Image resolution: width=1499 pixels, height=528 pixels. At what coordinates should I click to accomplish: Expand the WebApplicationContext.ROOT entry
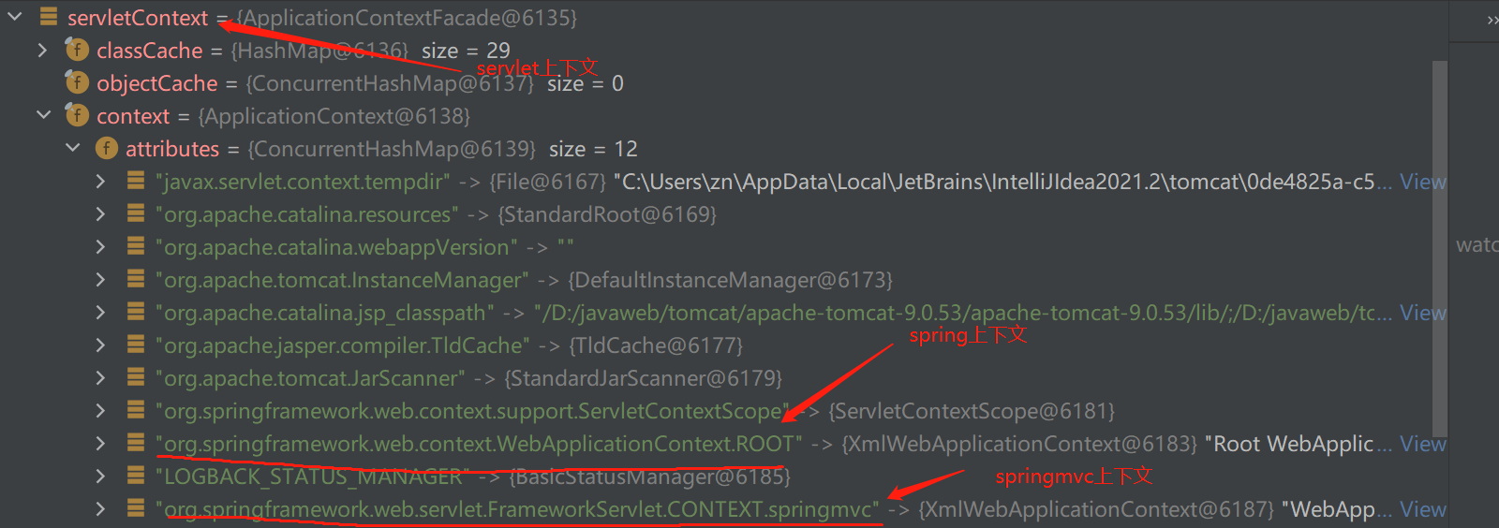(100, 443)
